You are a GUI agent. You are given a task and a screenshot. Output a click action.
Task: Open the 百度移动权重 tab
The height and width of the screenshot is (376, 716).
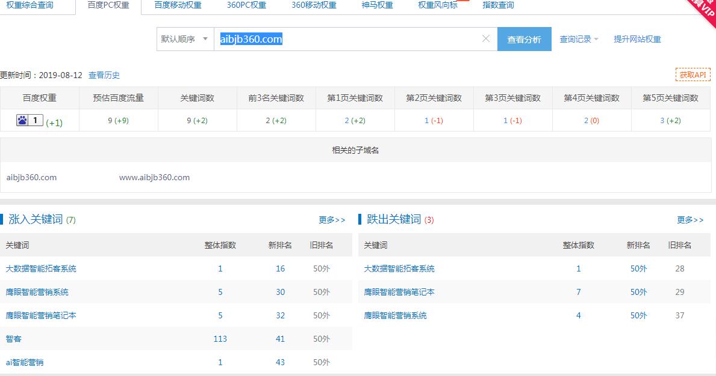pyautogui.click(x=178, y=5)
